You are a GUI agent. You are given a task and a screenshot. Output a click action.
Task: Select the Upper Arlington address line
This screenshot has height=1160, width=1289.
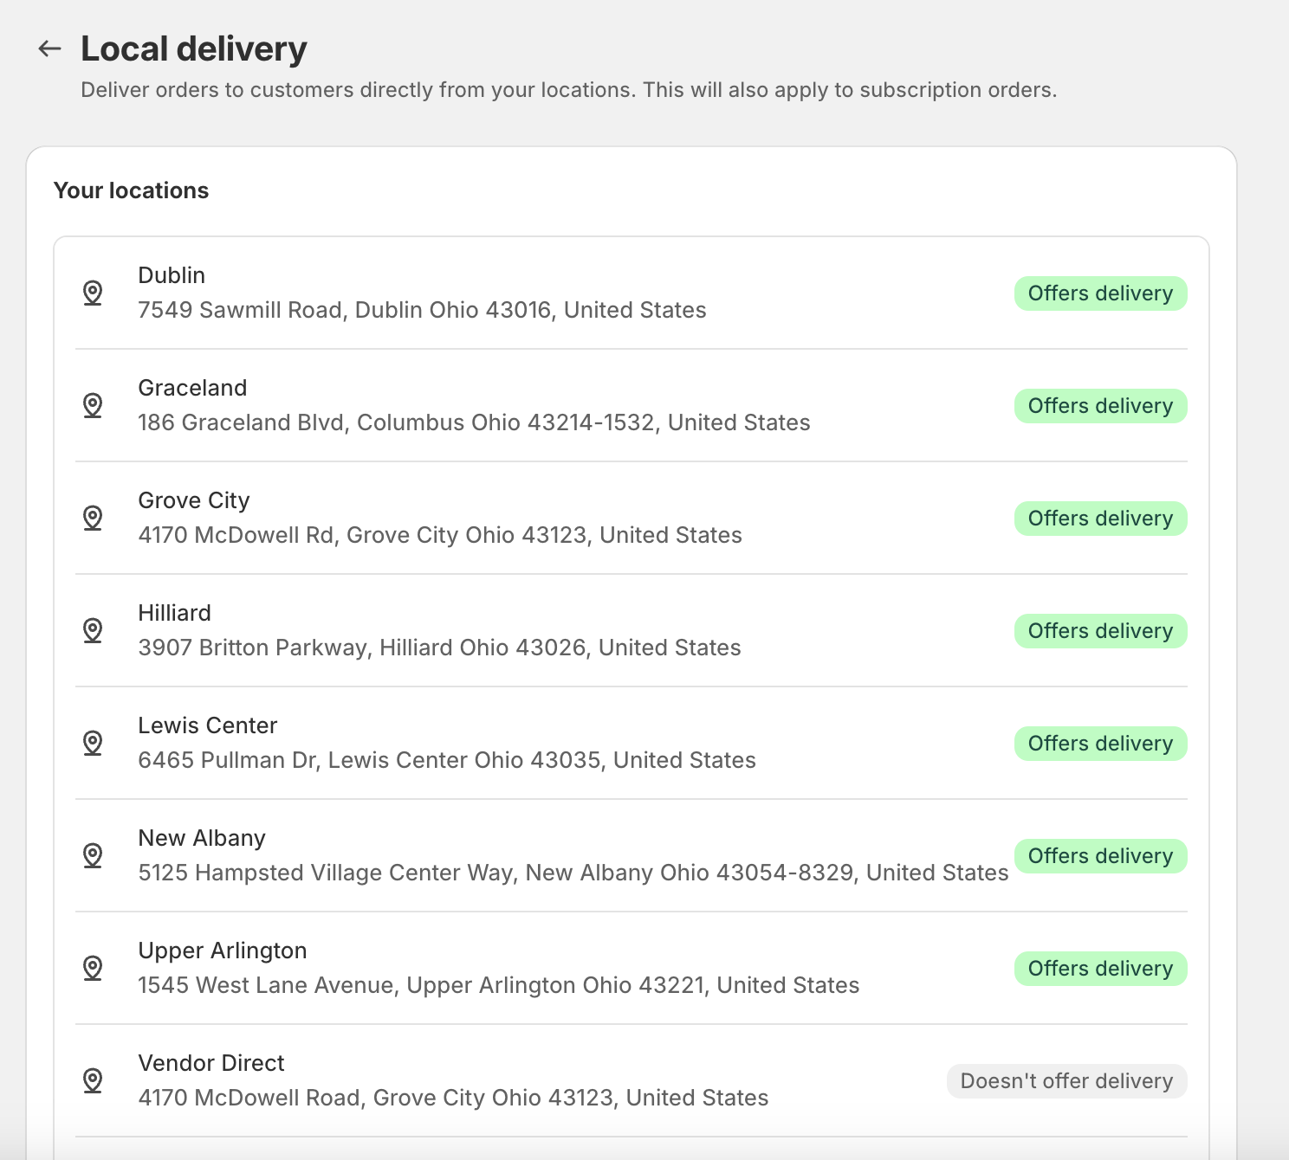499,985
